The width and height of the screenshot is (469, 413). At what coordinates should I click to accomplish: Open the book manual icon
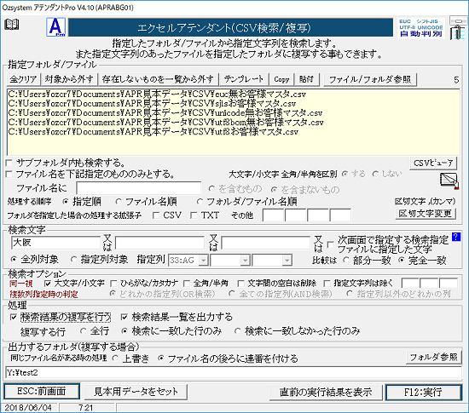coord(12,25)
